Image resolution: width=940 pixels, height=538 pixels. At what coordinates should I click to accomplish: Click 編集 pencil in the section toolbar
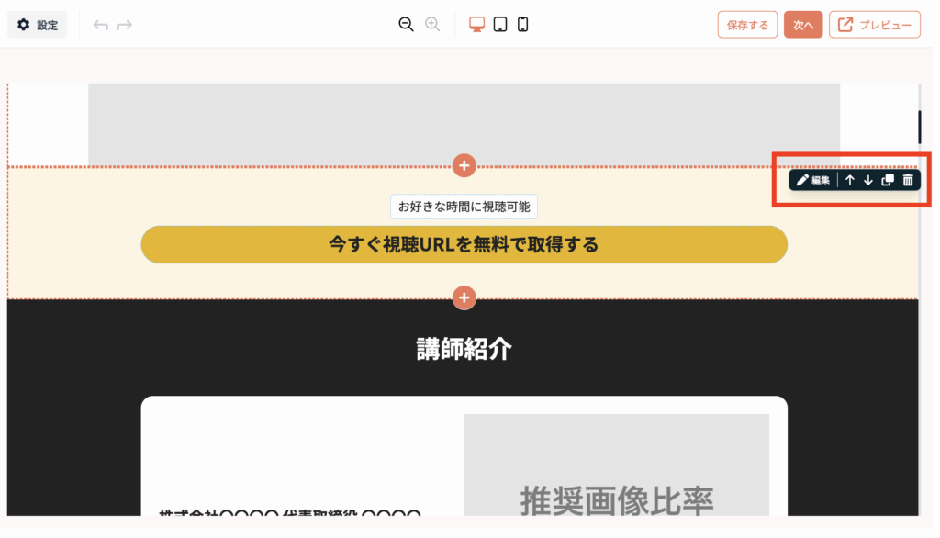click(x=813, y=180)
